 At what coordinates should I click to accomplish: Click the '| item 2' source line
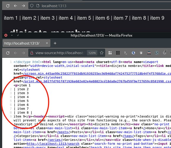click(21, 89)
